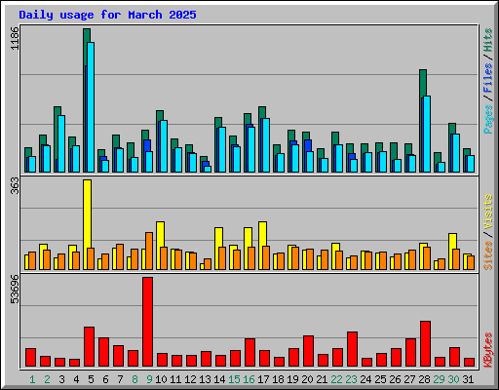Click day label 25 on the x-axis
Image resolution: width=499 pixels, height=390 pixels.
click(380, 379)
